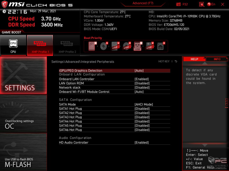Open the INFO tab

pos(217,59)
